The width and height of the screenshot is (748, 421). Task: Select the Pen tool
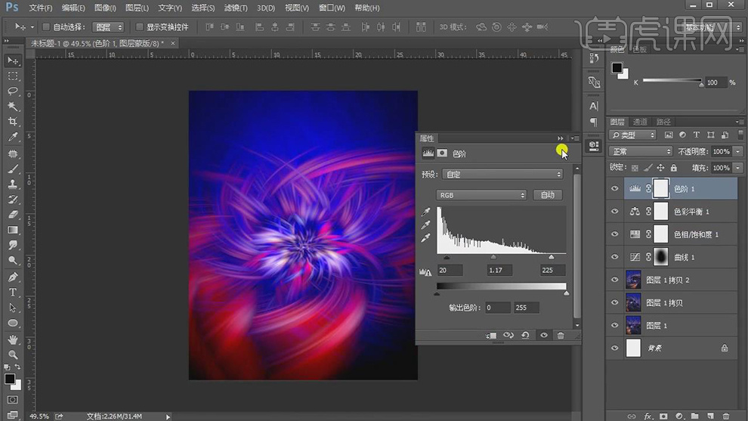click(13, 277)
